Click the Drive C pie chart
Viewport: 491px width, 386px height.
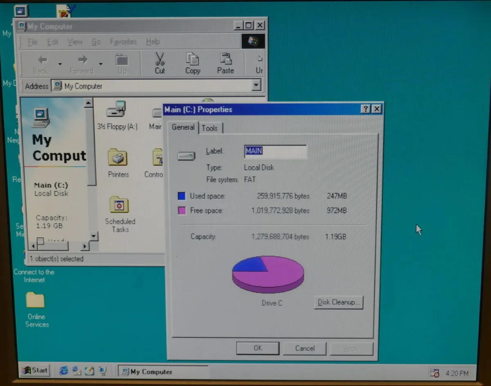pyautogui.click(x=268, y=274)
